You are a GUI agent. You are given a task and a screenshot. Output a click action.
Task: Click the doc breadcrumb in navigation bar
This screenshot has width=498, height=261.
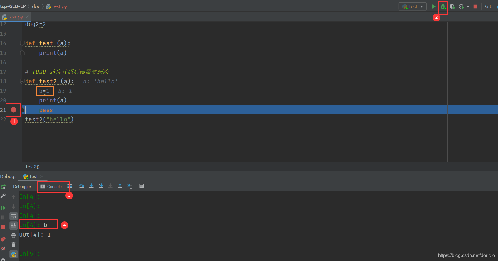(x=36, y=6)
